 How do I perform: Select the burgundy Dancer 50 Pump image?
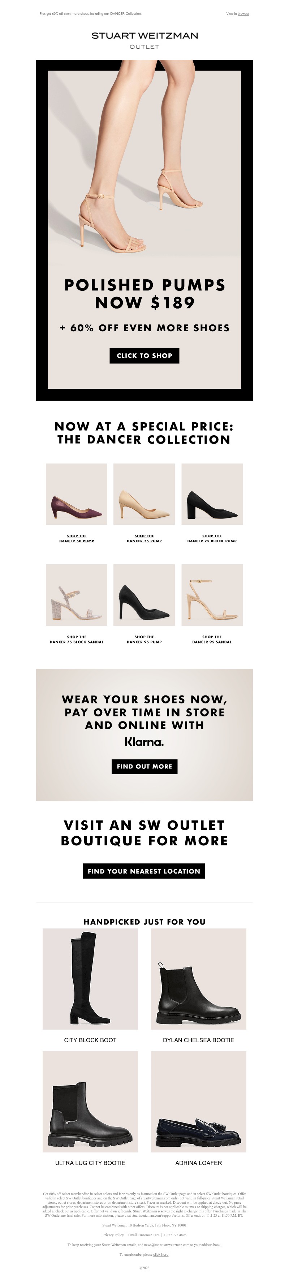point(76,494)
